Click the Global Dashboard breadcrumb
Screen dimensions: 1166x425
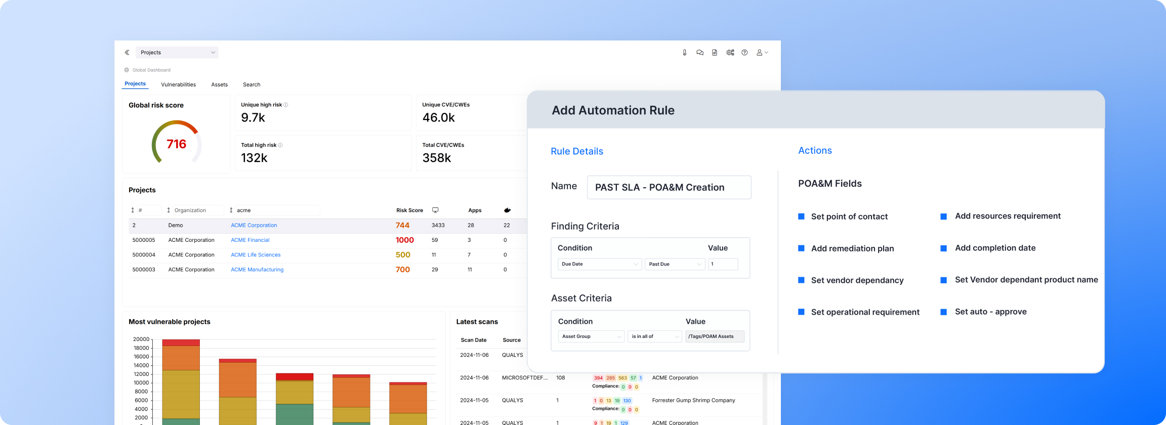tap(151, 70)
